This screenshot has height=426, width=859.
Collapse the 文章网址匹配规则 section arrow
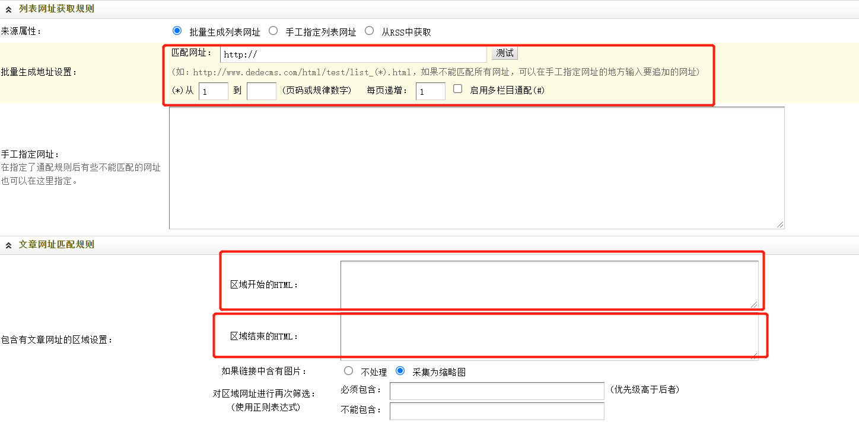(9, 245)
